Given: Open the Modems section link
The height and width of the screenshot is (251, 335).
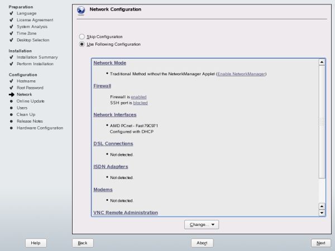Looking at the screenshot, I should (103, 190).
